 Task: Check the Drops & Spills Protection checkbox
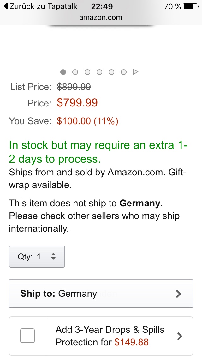tap(27, 336)
